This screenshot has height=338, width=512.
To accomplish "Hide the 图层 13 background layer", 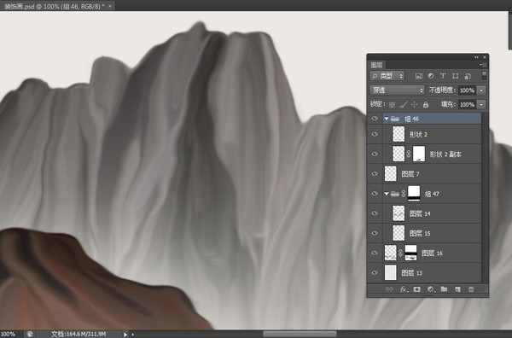I will [x=375, y=272].
